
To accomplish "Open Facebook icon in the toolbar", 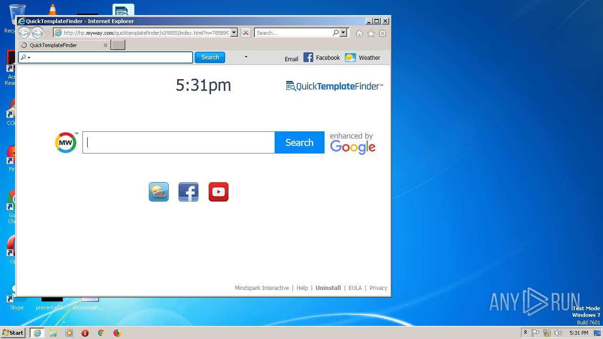I will click(308, 57).
